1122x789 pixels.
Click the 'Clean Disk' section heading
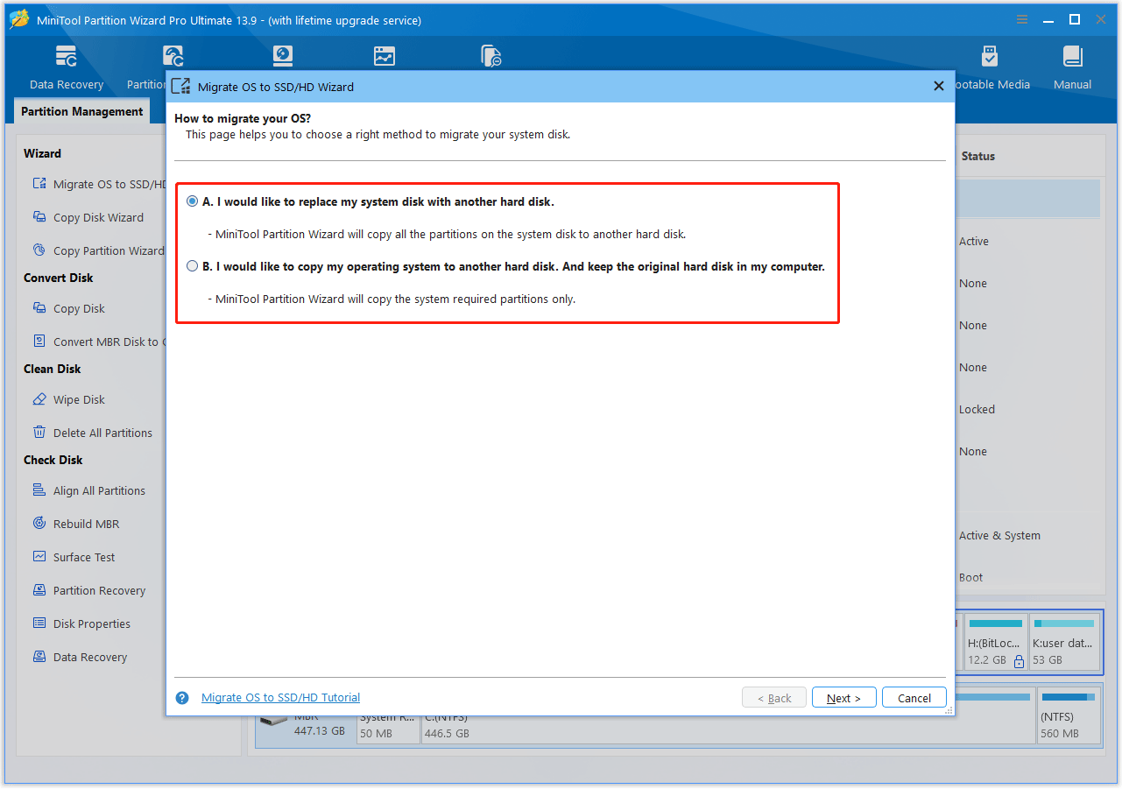click(x=53, y=369)
